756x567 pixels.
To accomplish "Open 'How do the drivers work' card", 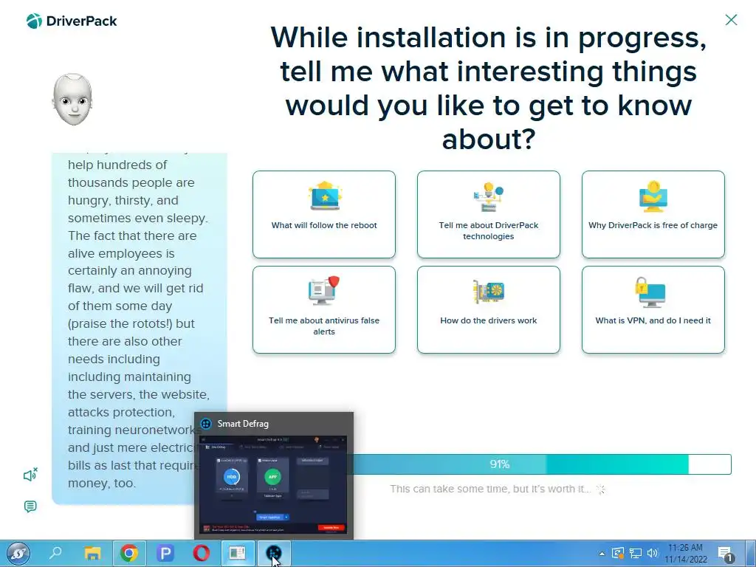I will [489, 309].
